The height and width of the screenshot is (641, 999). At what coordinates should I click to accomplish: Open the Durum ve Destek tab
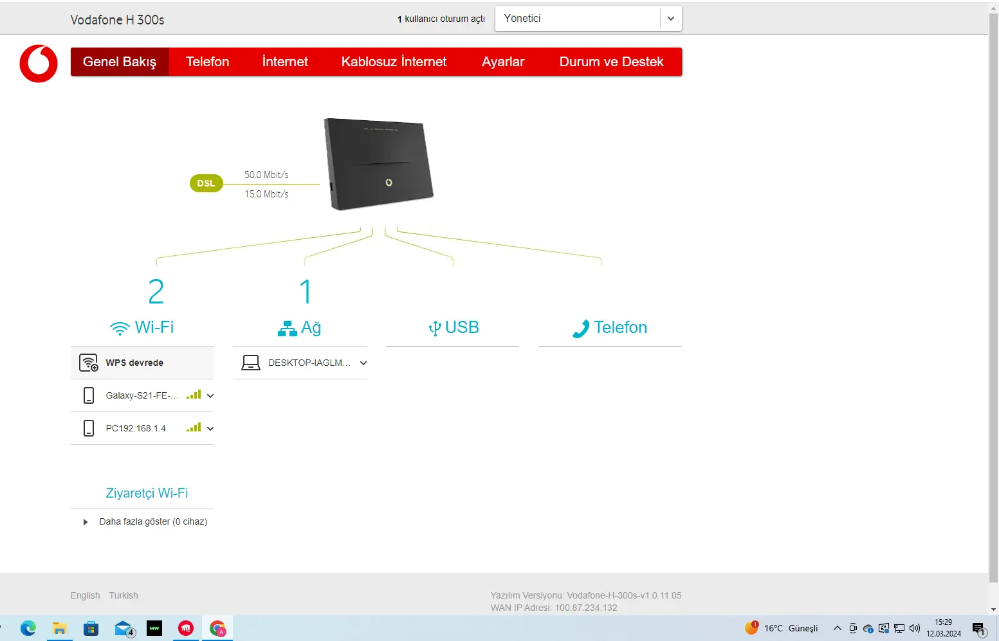[x=611, y=62]
